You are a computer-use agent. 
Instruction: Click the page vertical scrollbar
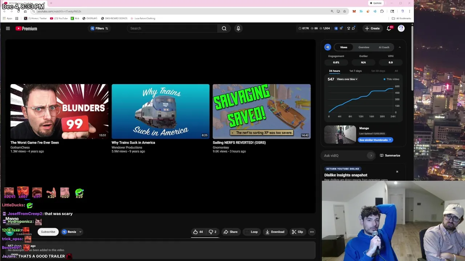click(x=412, y=58)
